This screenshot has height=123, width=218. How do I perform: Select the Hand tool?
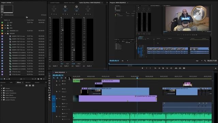tap(49, 97)
